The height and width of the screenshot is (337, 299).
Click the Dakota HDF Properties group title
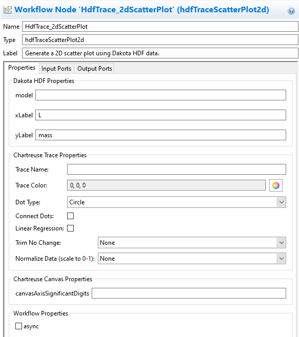tap(44, 81)
